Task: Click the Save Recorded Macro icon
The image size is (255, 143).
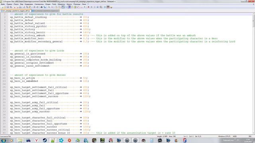Action: tap(101, 7)
